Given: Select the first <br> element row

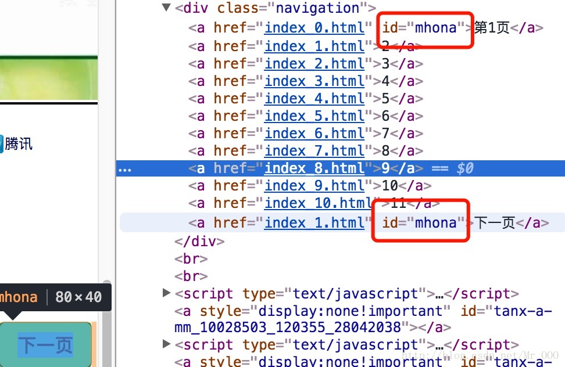Looking at the screenshot, I should pyautogui.click(x=191, y=258).
